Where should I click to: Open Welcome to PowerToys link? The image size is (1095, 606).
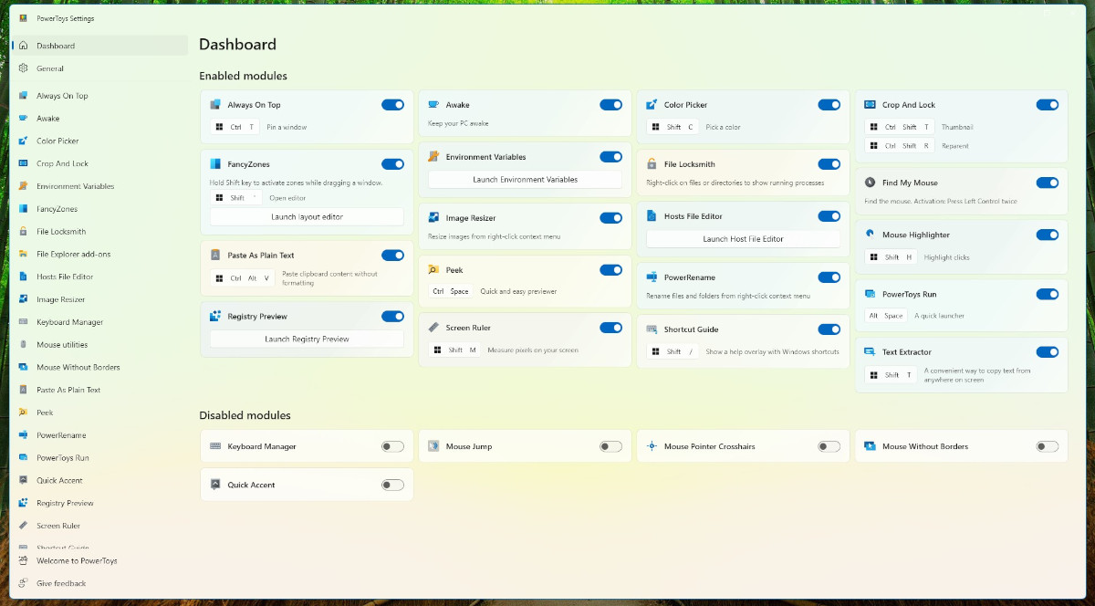99,561
